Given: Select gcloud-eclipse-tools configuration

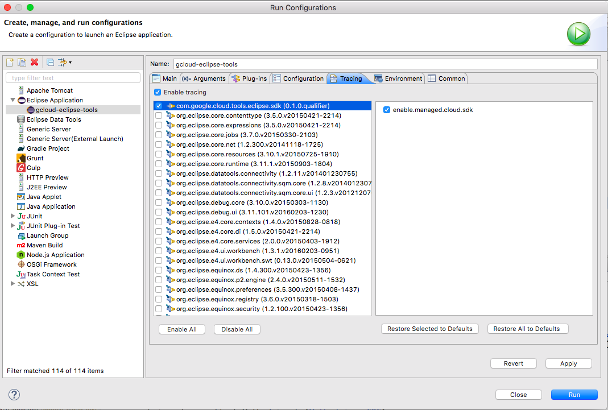Looking at the screenshot, I should point(67,110).
